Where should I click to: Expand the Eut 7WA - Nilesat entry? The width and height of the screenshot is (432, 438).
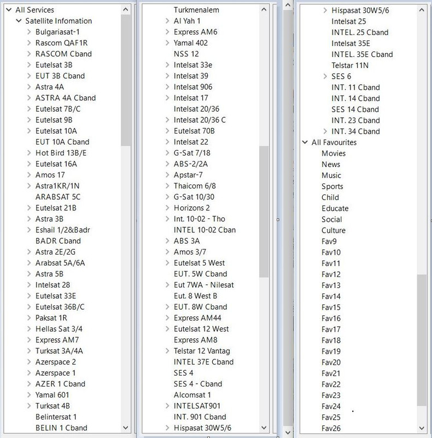(x=167, y=285)
